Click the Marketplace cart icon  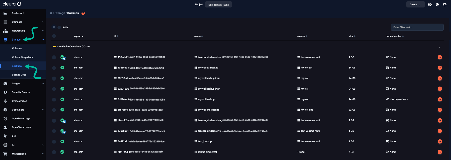click(5, 154)
